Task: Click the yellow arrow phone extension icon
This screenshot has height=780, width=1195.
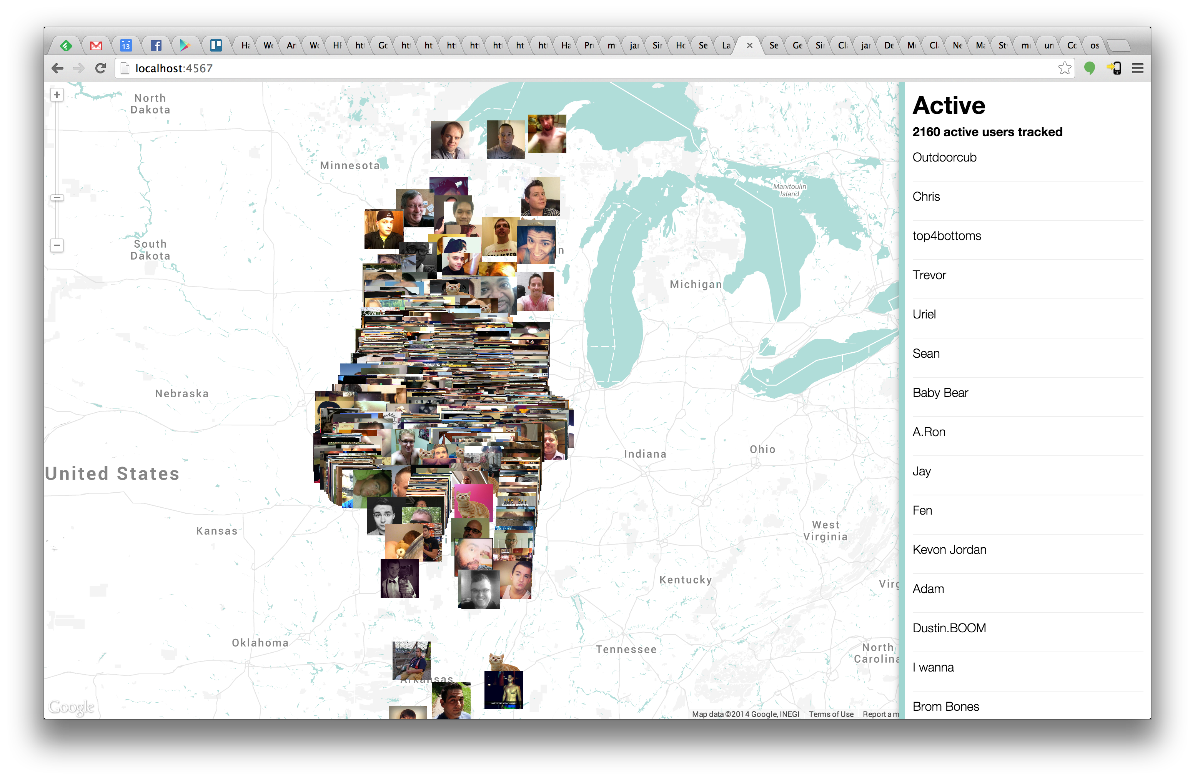Action: coord(1113,68)
